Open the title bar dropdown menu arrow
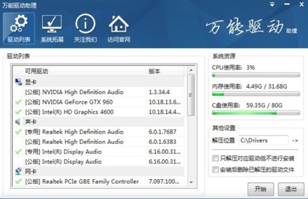Viewport: 308px width, 199px height. point(272,4)
